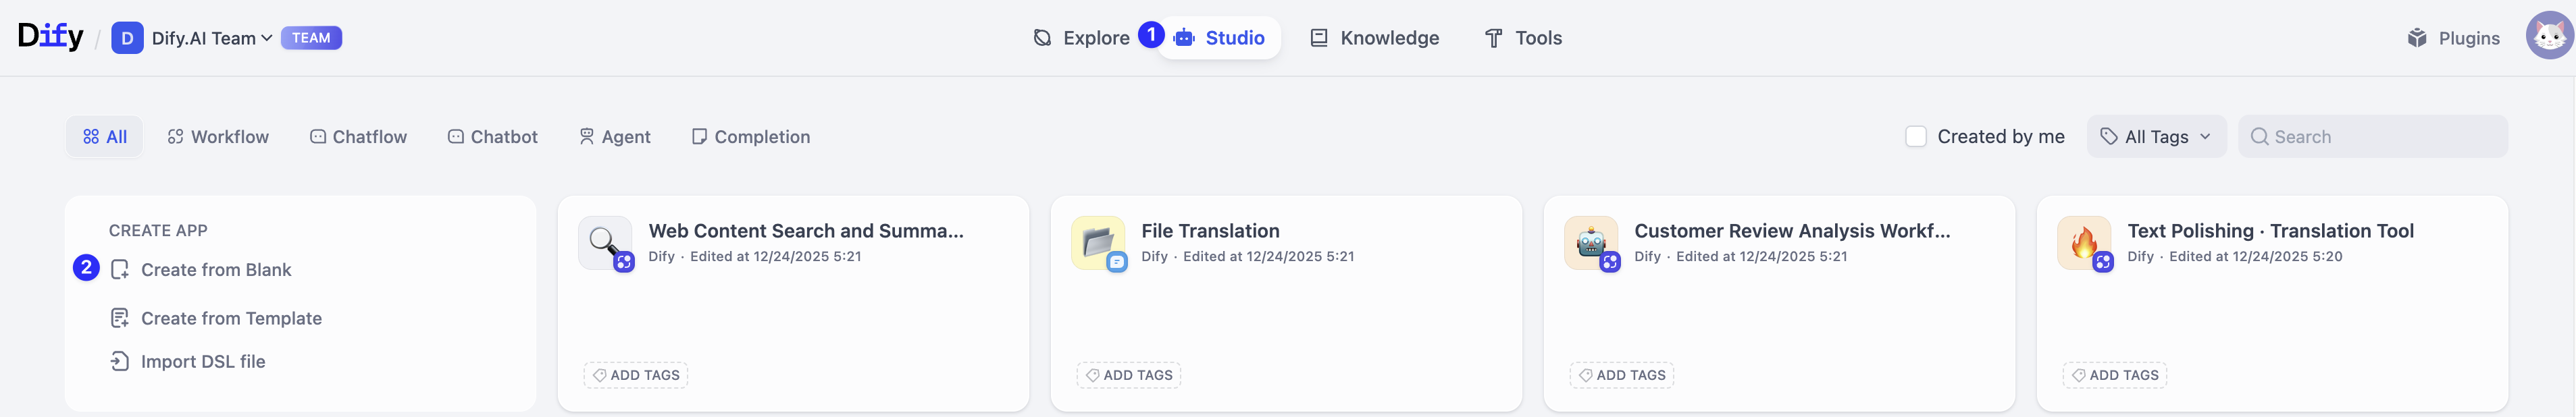Toggle the Created by me checkbox

coord(1915,137)
